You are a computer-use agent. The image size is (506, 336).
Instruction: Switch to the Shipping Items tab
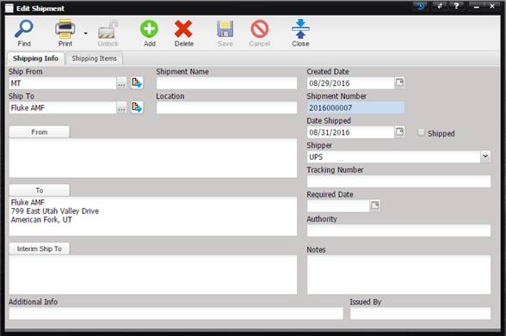click(x=95, y=58)
